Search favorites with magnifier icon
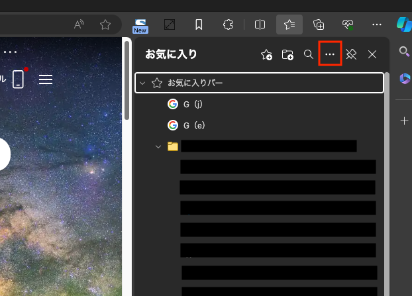 [x=308, y=54]
